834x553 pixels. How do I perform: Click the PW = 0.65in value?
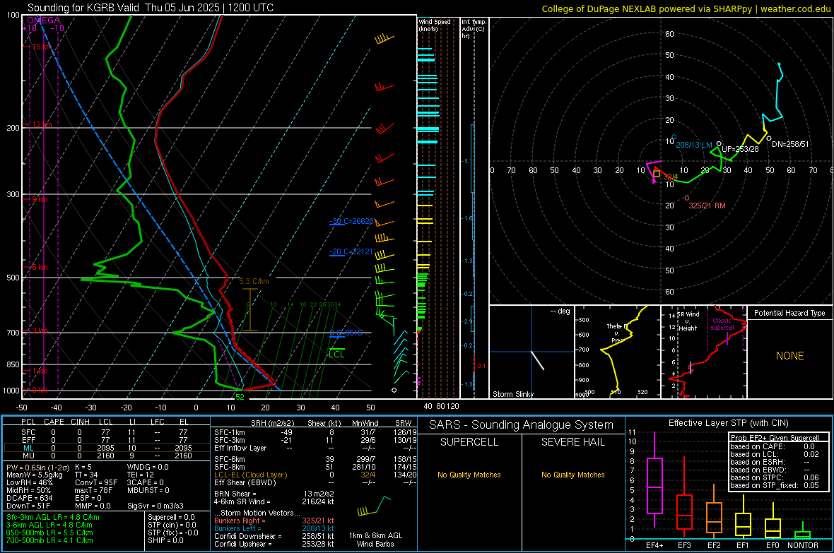pyautogui.click(x=37, y=467)
